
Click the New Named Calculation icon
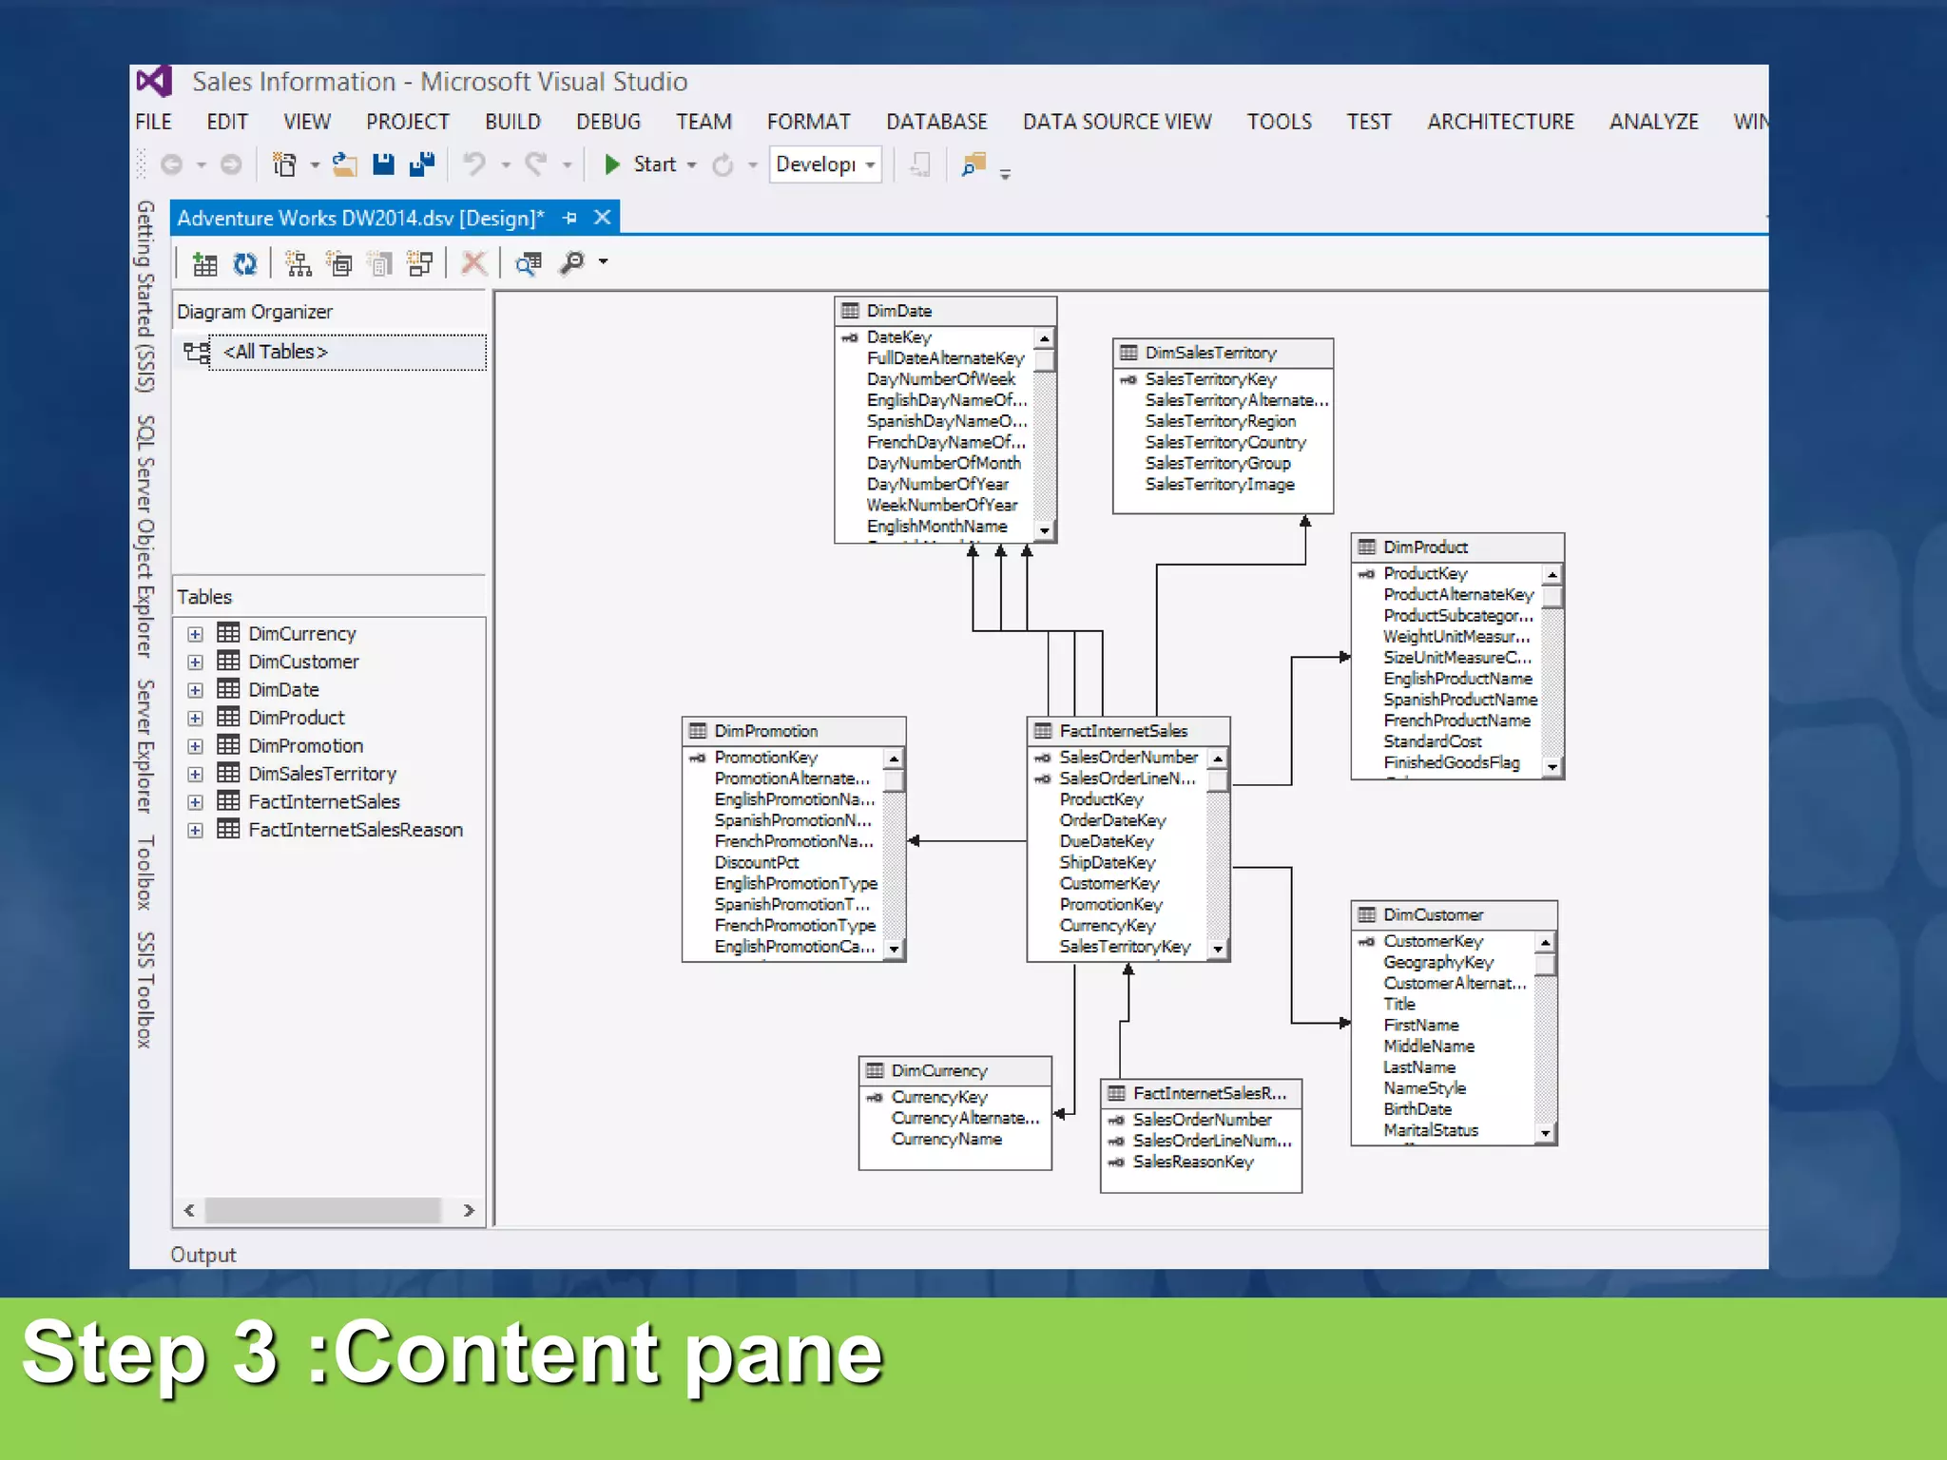(x=380, y=263)
